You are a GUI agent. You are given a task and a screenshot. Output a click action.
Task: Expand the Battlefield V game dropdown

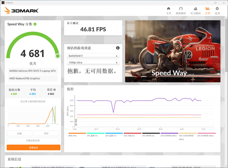(x=93, y=56)
